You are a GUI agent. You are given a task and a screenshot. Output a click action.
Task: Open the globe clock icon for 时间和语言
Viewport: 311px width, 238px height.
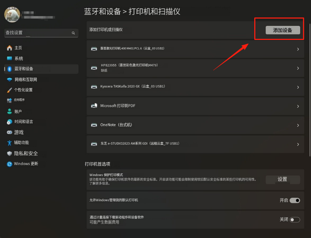point(9,122)
